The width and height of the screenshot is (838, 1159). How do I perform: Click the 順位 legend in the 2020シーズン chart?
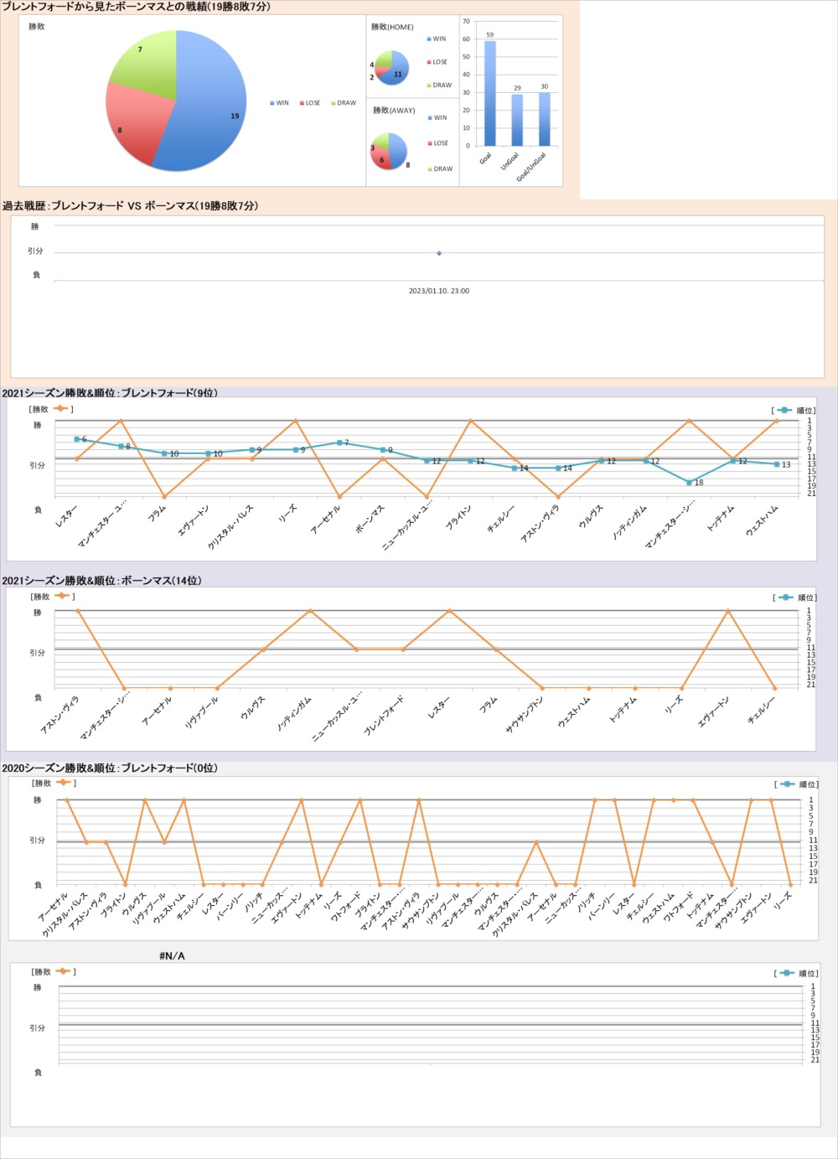pos(796,784)
